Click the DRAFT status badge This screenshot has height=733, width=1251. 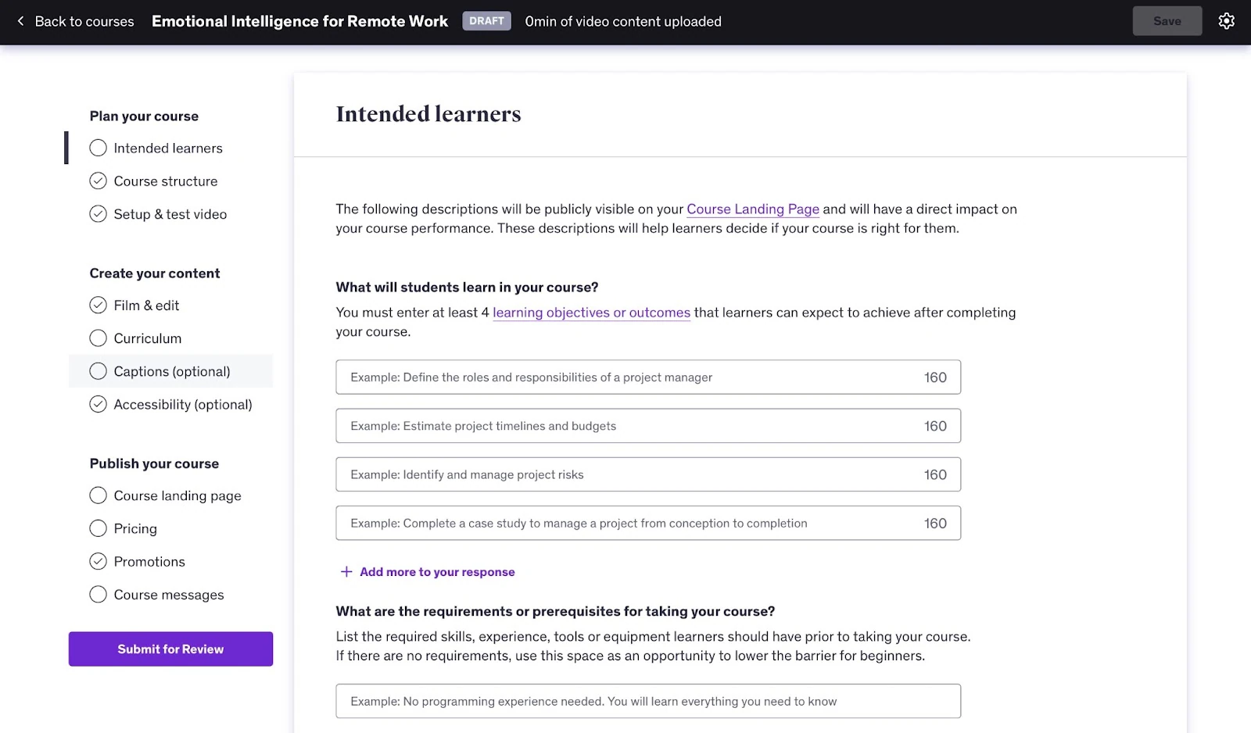[x=486, y=21]
